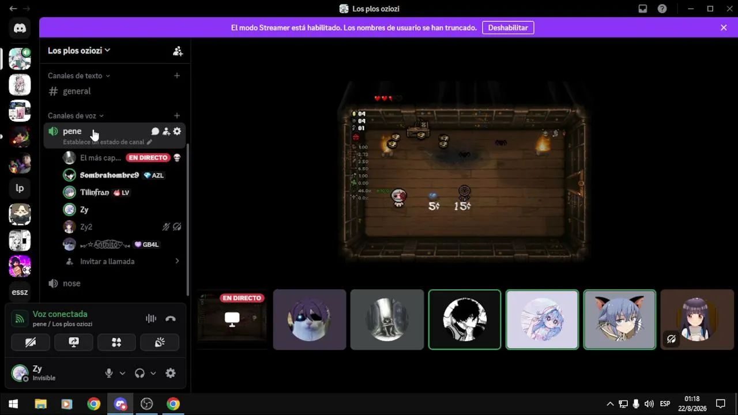Select the participant tile with camera-off icon

(697, 319)
